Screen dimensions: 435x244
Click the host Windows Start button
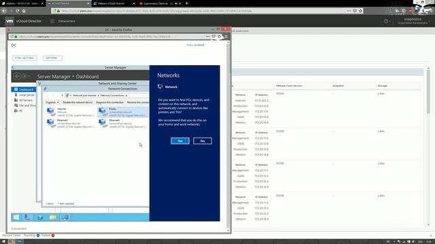pyautogui.click(x=3, y=241)
